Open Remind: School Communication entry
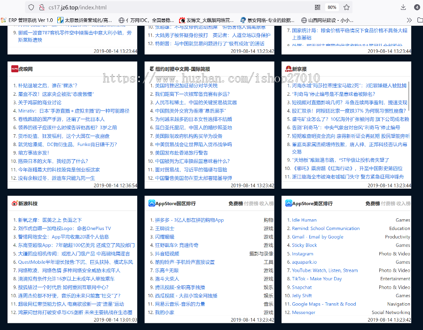 [326, 229]
